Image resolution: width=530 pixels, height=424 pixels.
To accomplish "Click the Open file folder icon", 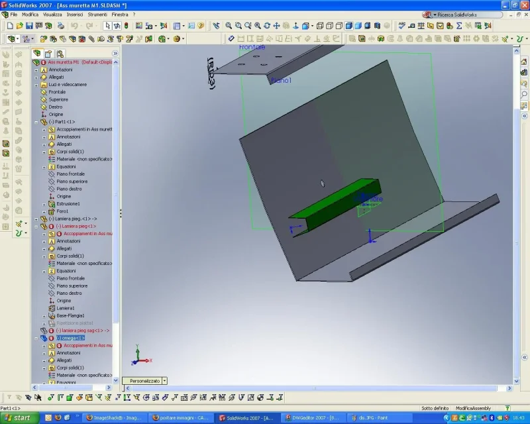I will 20,26.
